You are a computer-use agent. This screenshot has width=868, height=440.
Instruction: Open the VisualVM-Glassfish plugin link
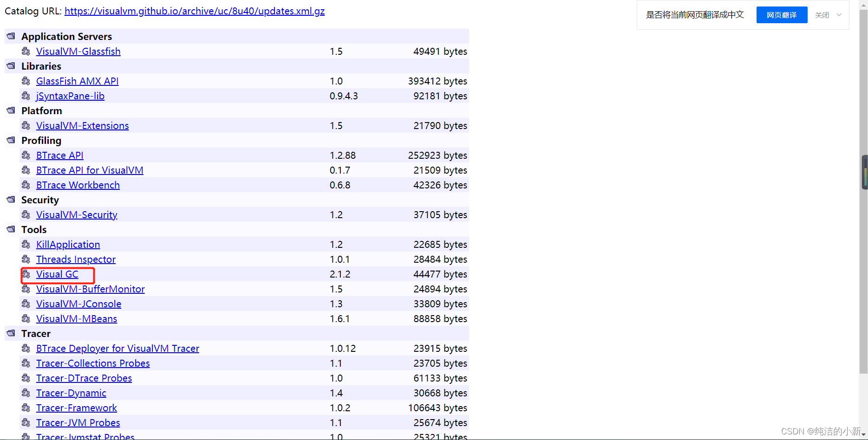[x=78, y=52]
